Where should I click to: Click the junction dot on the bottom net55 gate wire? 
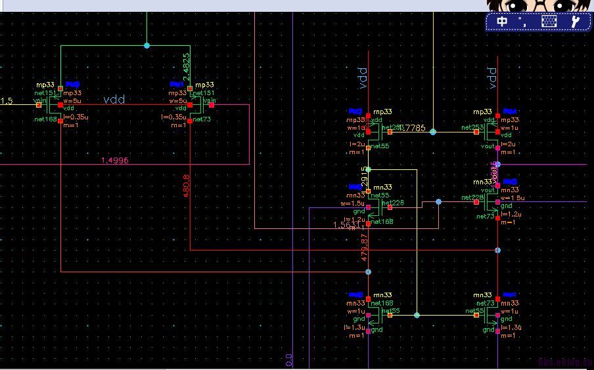(417, 315)
